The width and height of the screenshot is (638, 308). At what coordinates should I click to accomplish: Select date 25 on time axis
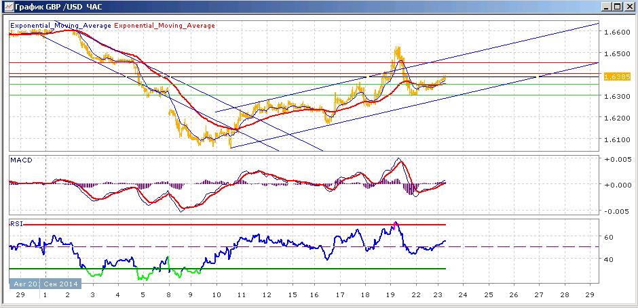pyautogui.click(x=489, y=294)
